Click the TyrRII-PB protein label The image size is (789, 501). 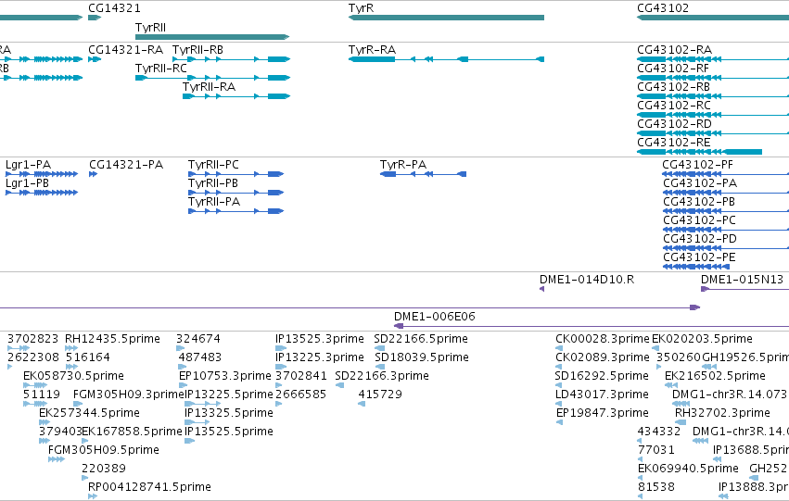point(213,183)
